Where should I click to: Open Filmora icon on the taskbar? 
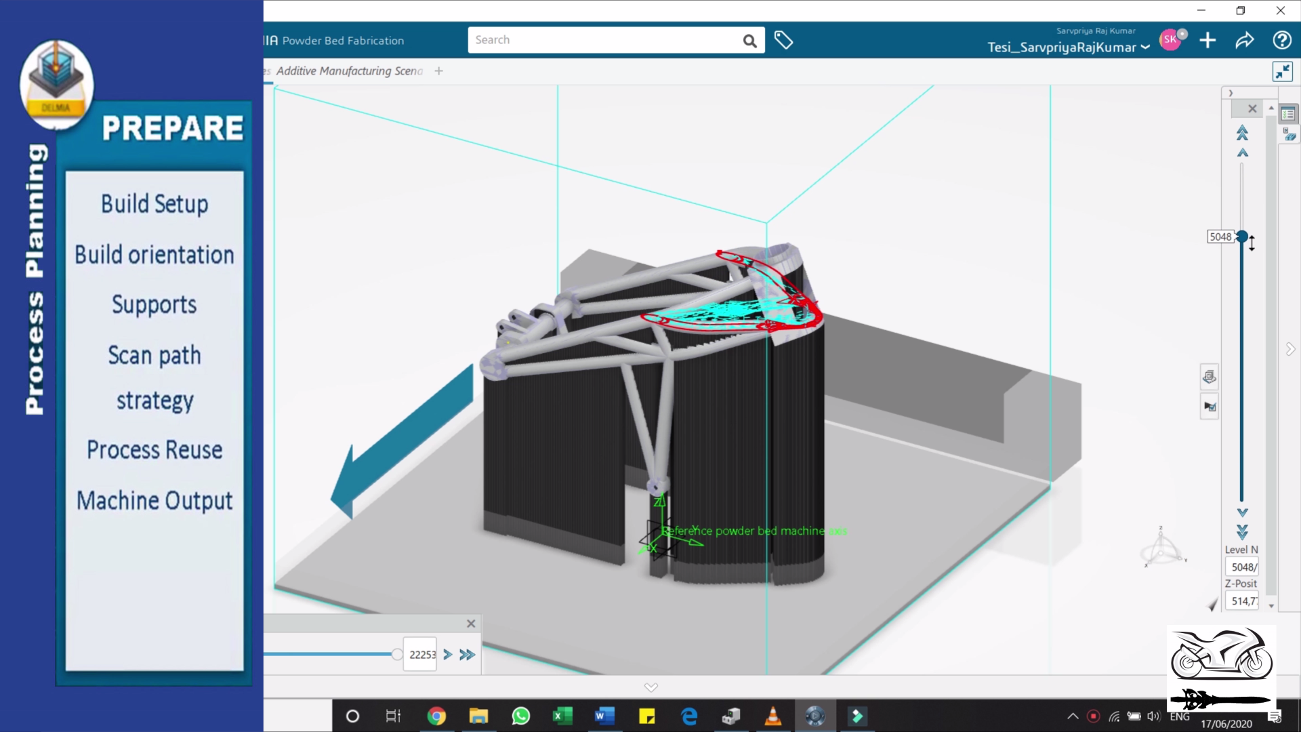click(x=857, y=716)
